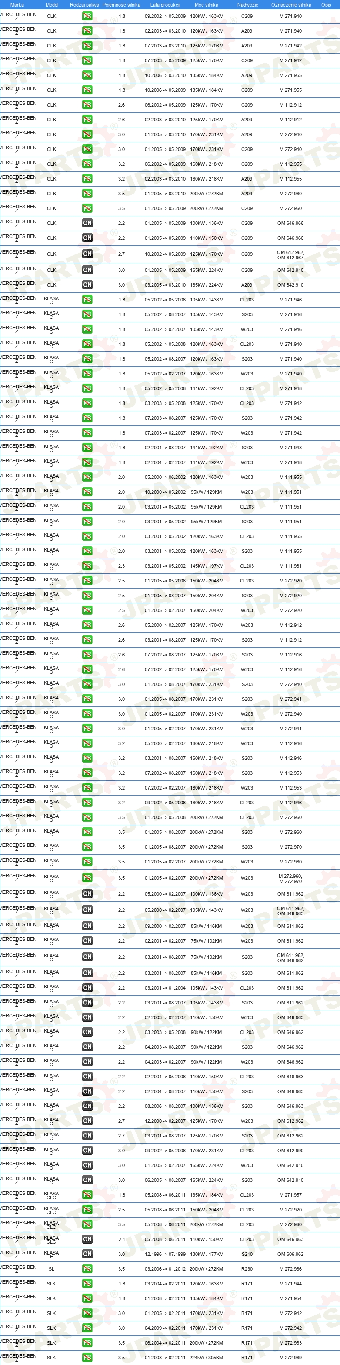Click diesel ON icon in 03.2001 -> 01.2004 row
The image size is (340, 1365).
pyautogui.click(x=87, y=988)
